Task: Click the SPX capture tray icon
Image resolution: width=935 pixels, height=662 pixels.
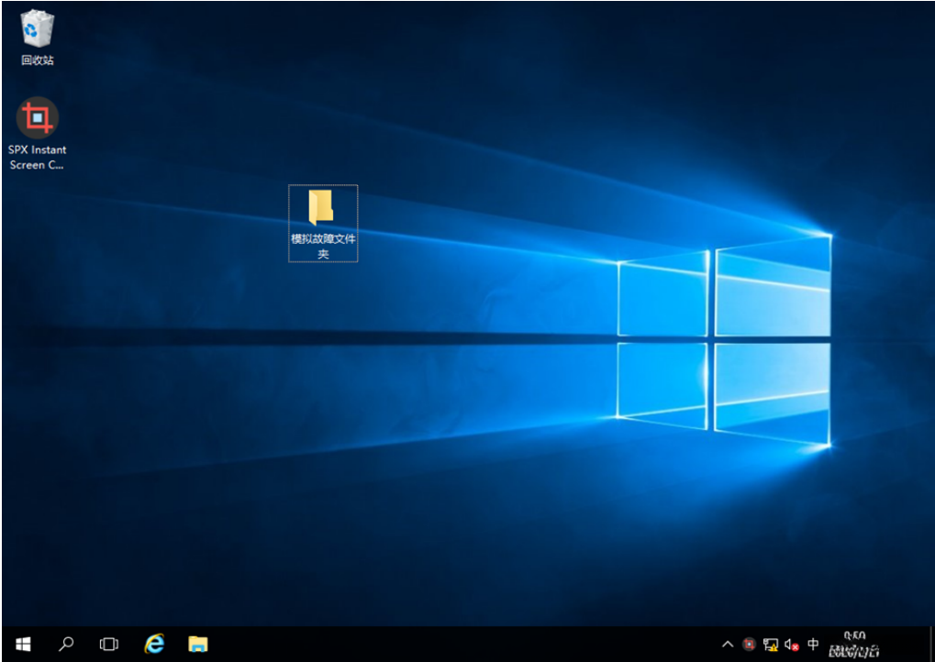Action: (x=749, y=645)
